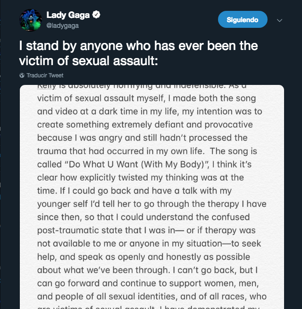Click the Traducir Tweet link
This screenshot has width=302, height=309.
tap(45, 75)
